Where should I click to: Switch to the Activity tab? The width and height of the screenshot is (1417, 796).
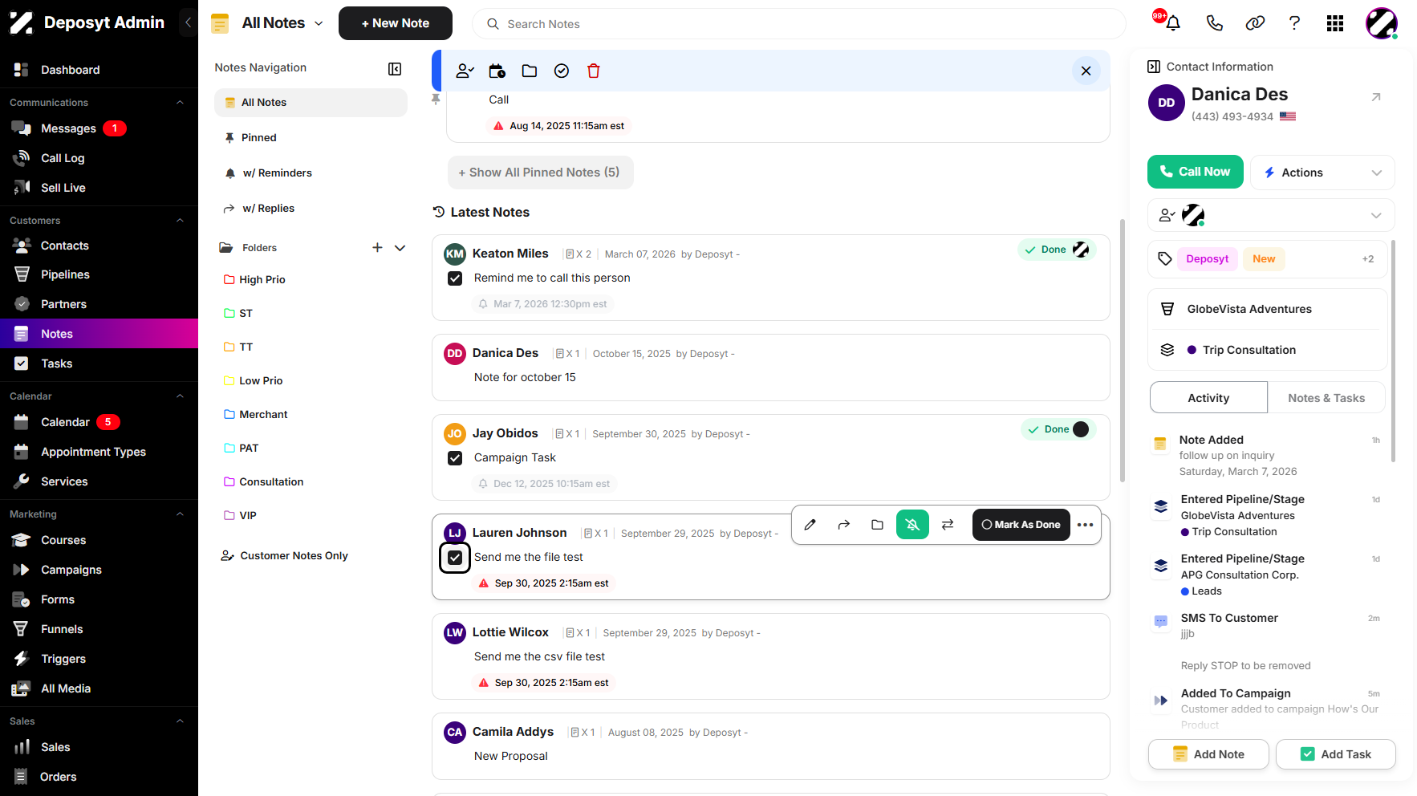point(1208,398)
